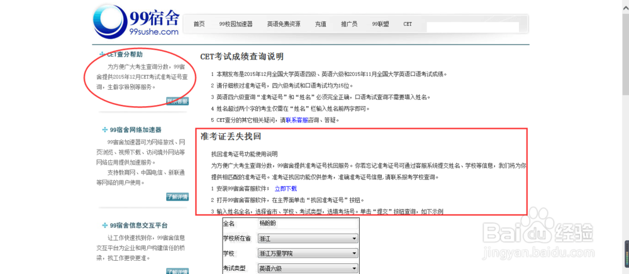Open the 推广员 nav item
The width and height of the screenshot is (629, 274).
(x=349, y=24)
